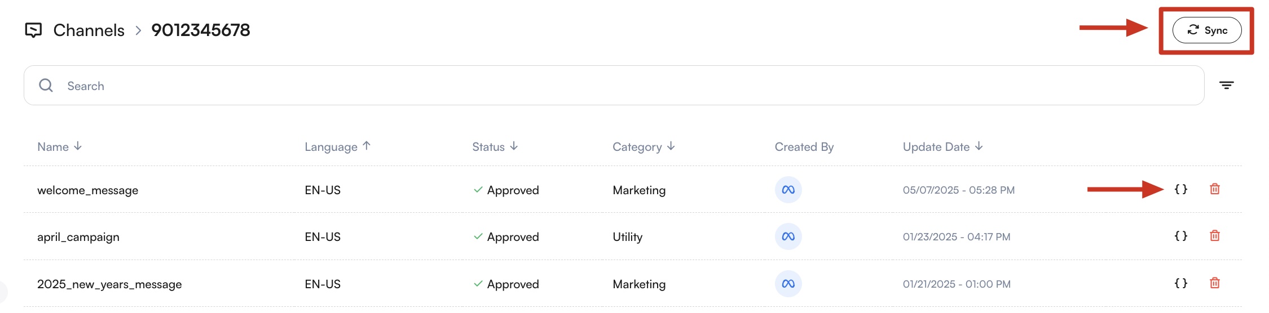This screenshot has width=1269, height=313.
Task: Open the filter options icon
Action: coord(1226,86)
